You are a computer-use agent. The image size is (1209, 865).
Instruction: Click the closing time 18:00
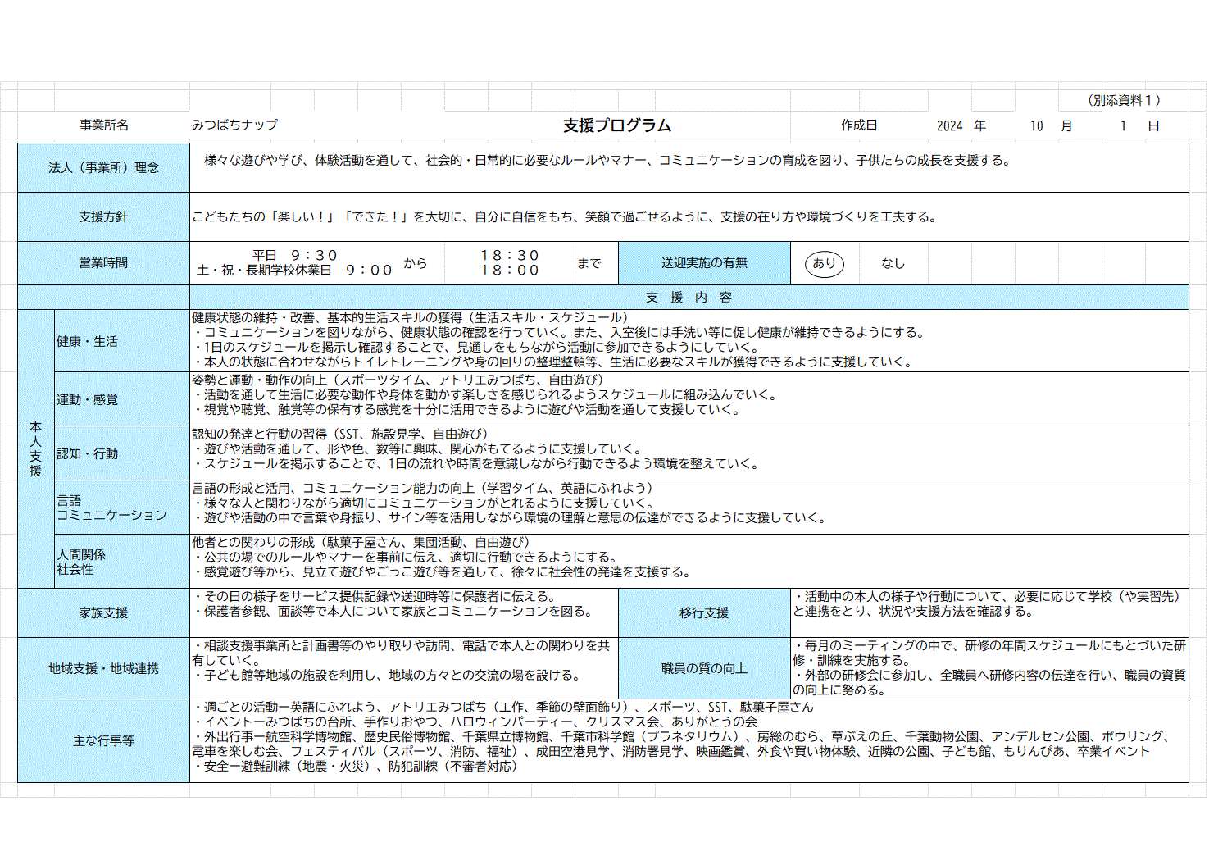click(510, 271)
